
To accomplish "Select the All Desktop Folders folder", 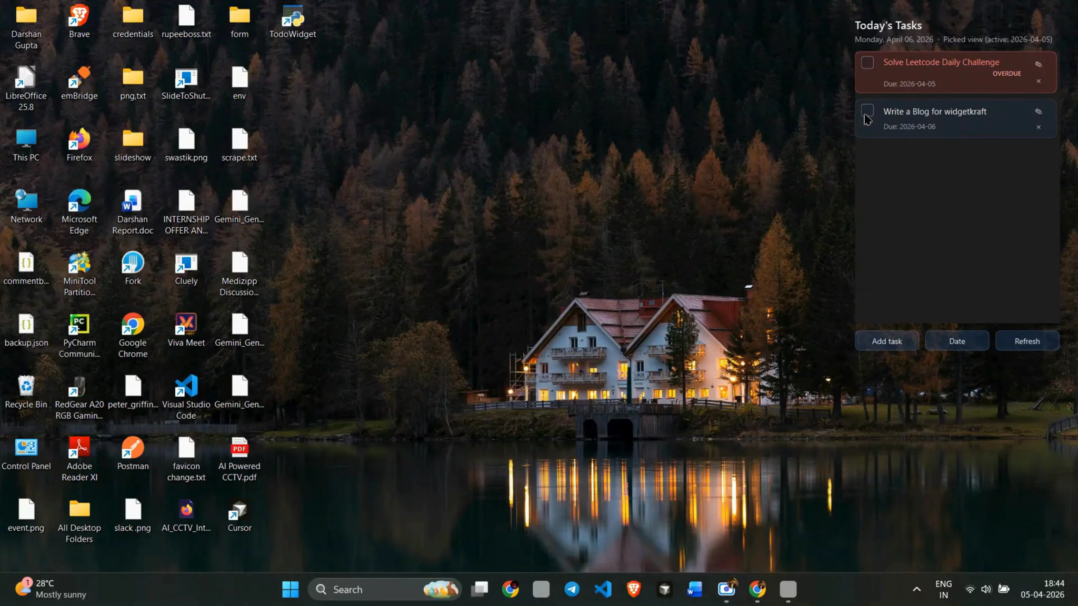I will [79, 521].
